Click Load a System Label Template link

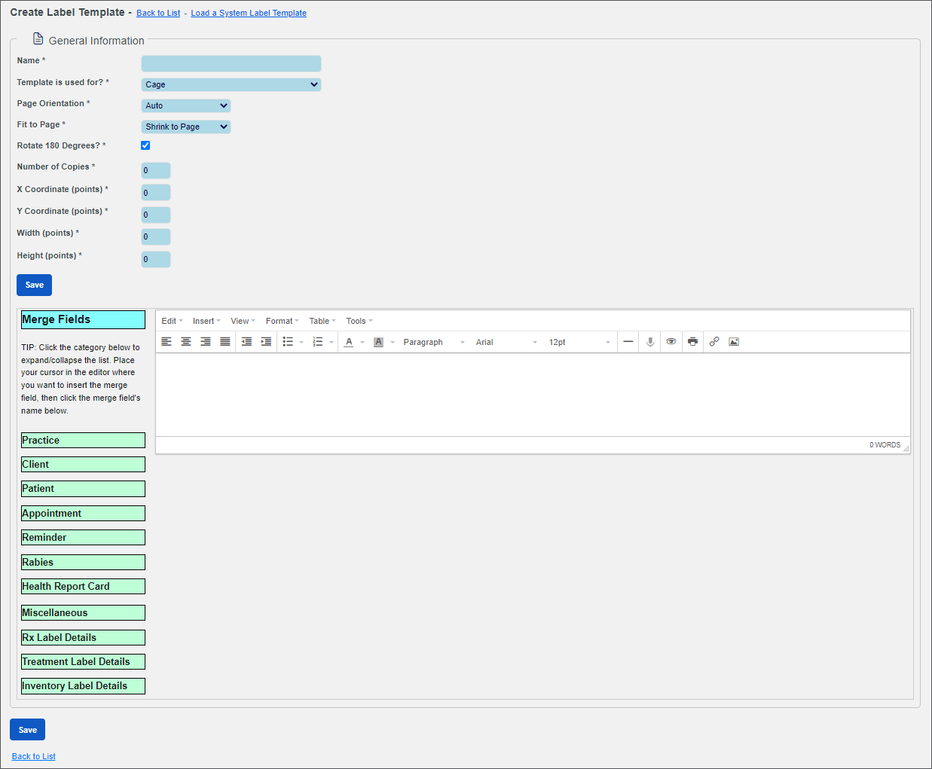click(x=249, y=13)
